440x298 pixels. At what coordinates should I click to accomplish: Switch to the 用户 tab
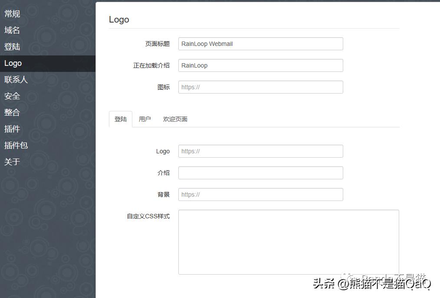click(144, 119)
